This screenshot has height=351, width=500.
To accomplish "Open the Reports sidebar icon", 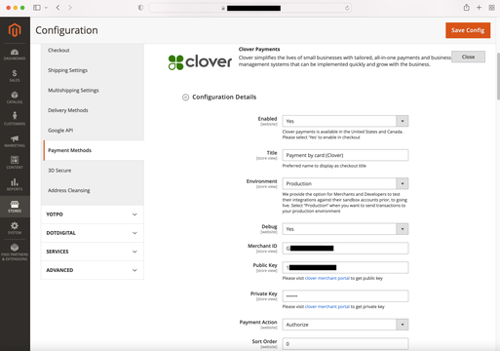I will [15, 184].
